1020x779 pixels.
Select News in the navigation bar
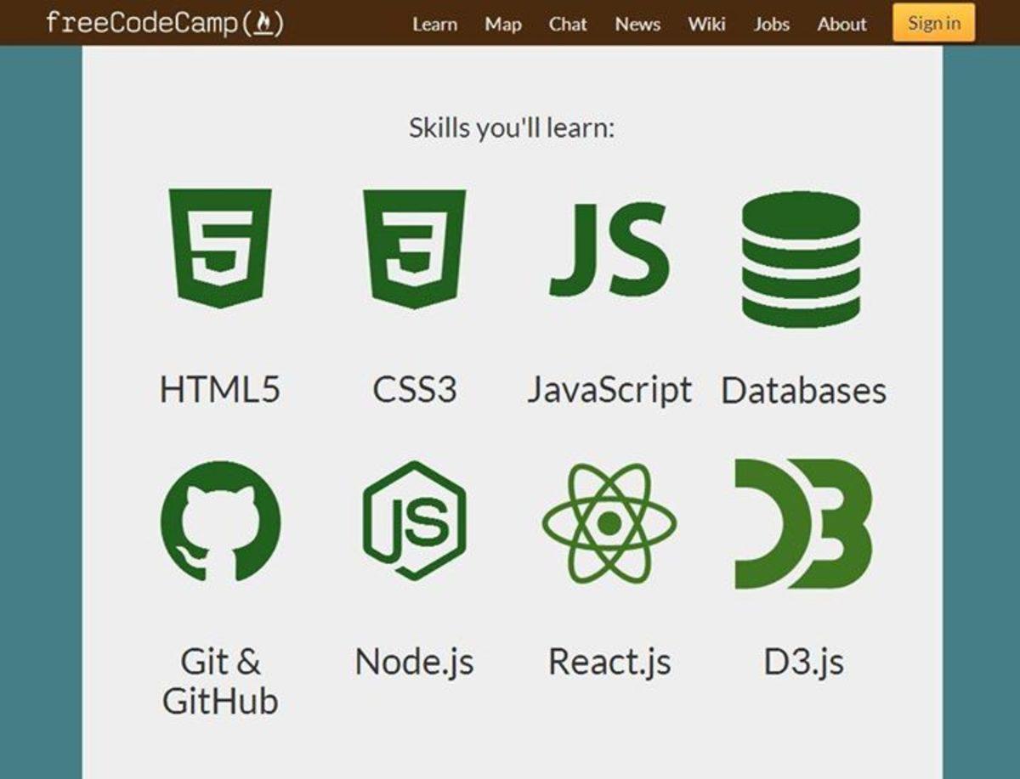(x=637, y=24)
